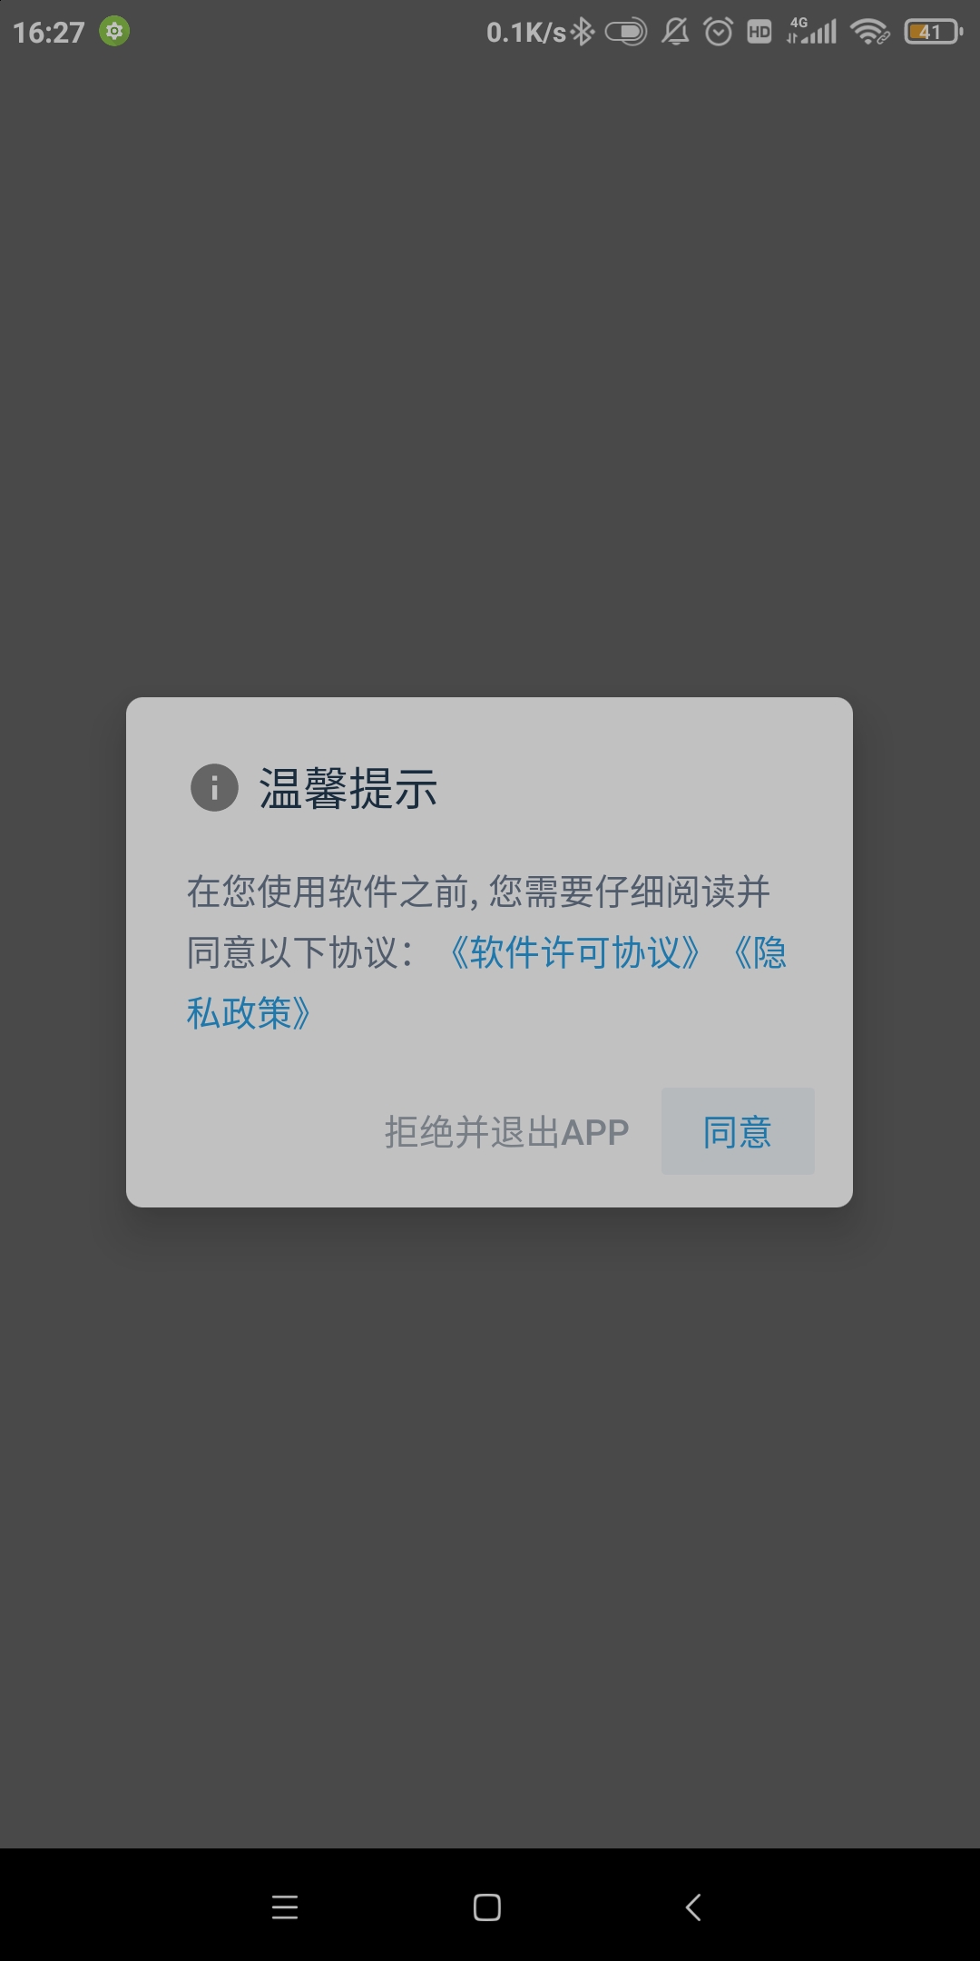Tap the green gear status bar icon
This screenshot has height=1961, width=980.
point(114,32)
